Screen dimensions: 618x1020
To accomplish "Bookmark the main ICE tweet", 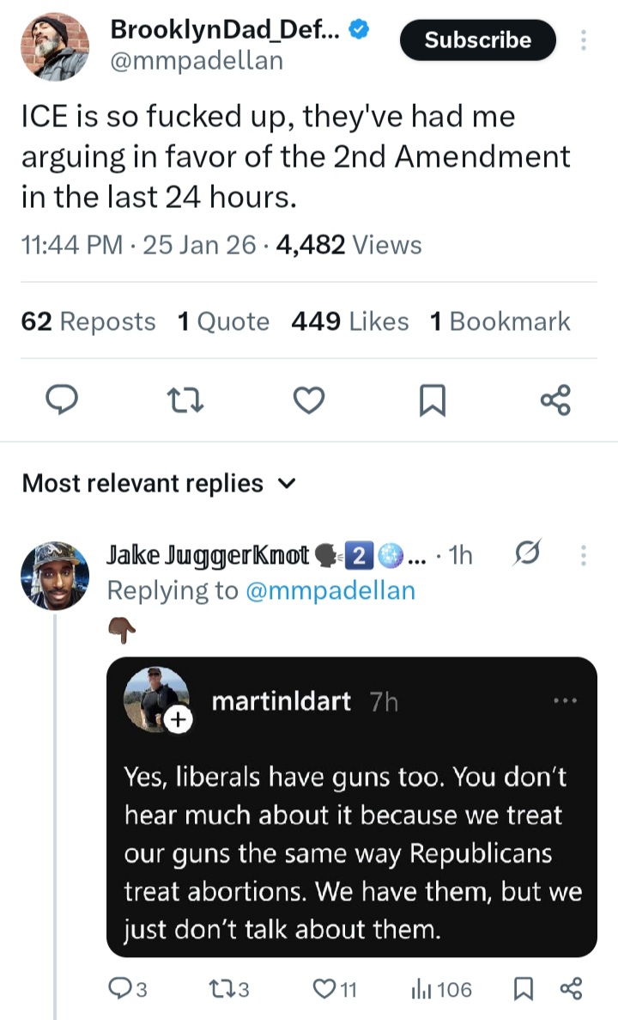I will click(432, 400).
